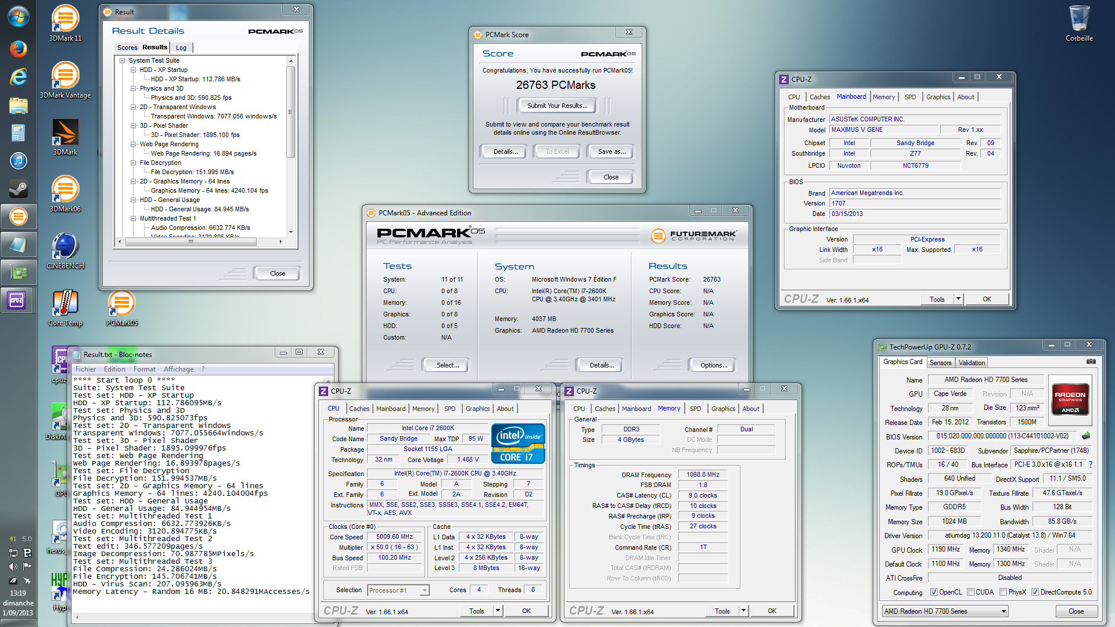The width and height of the screenshot is (1115, 627).
Task: Collapse 2D - Transparent Windows tree node
Action: [x=133, y=107]
